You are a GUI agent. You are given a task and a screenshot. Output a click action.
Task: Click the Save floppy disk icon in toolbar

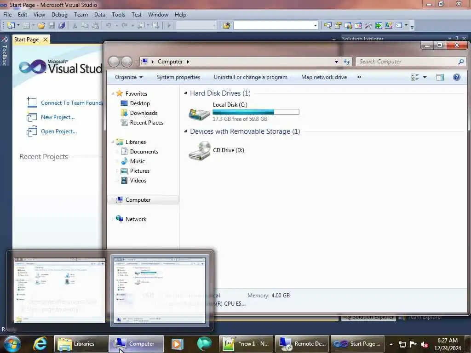coord(52,26)
